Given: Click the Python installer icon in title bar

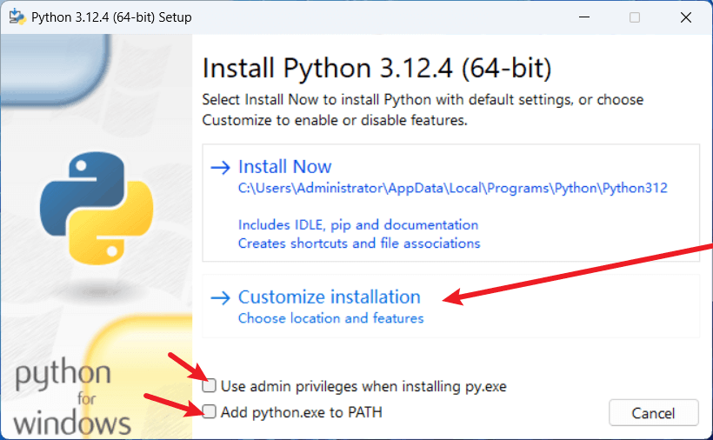Looking at the screenshot, I should 17,17.
